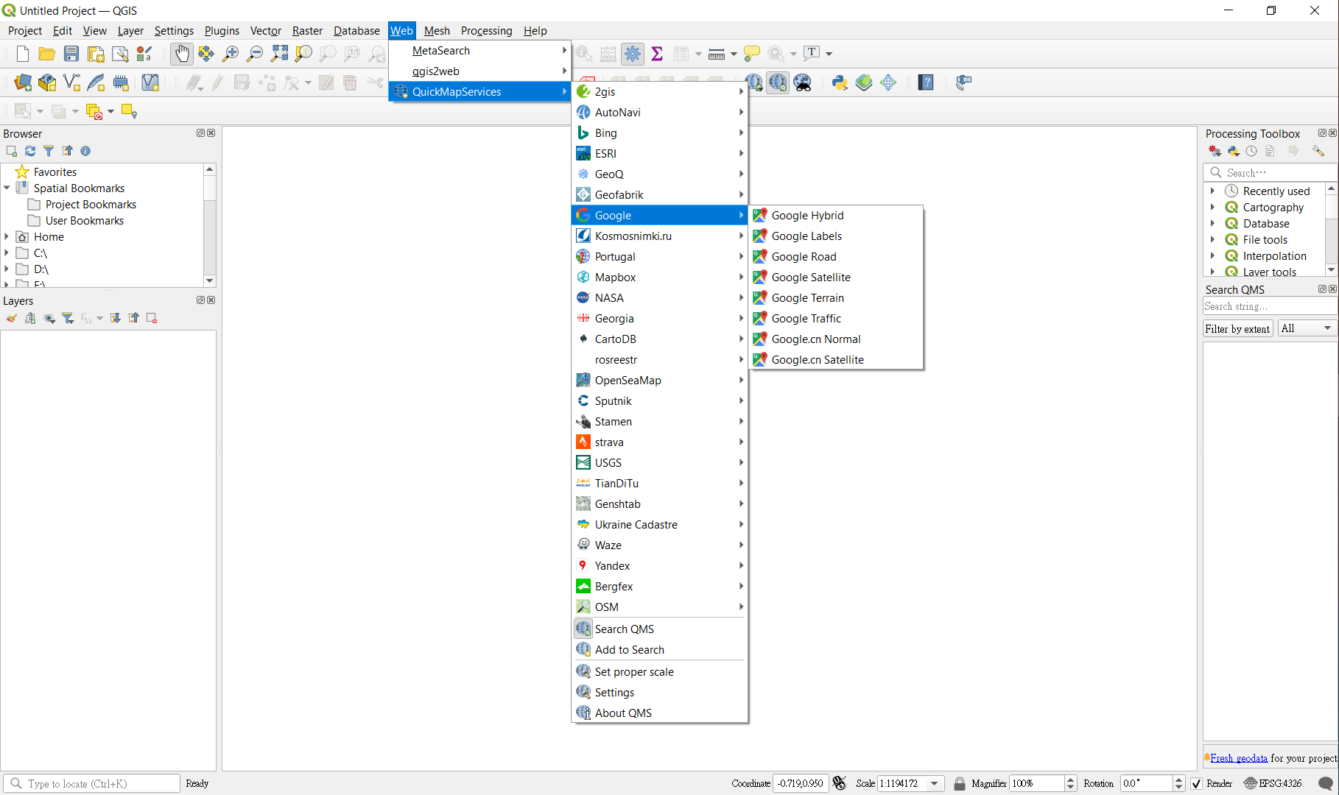Open the OSM submenu
Image resolution: width=1339 pixels, height=795 pixels.
click(x=659, y=607)
